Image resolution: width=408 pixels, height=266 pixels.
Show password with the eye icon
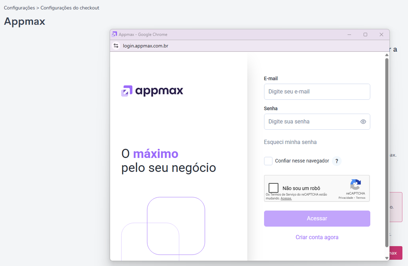click(x=363, y=122)
